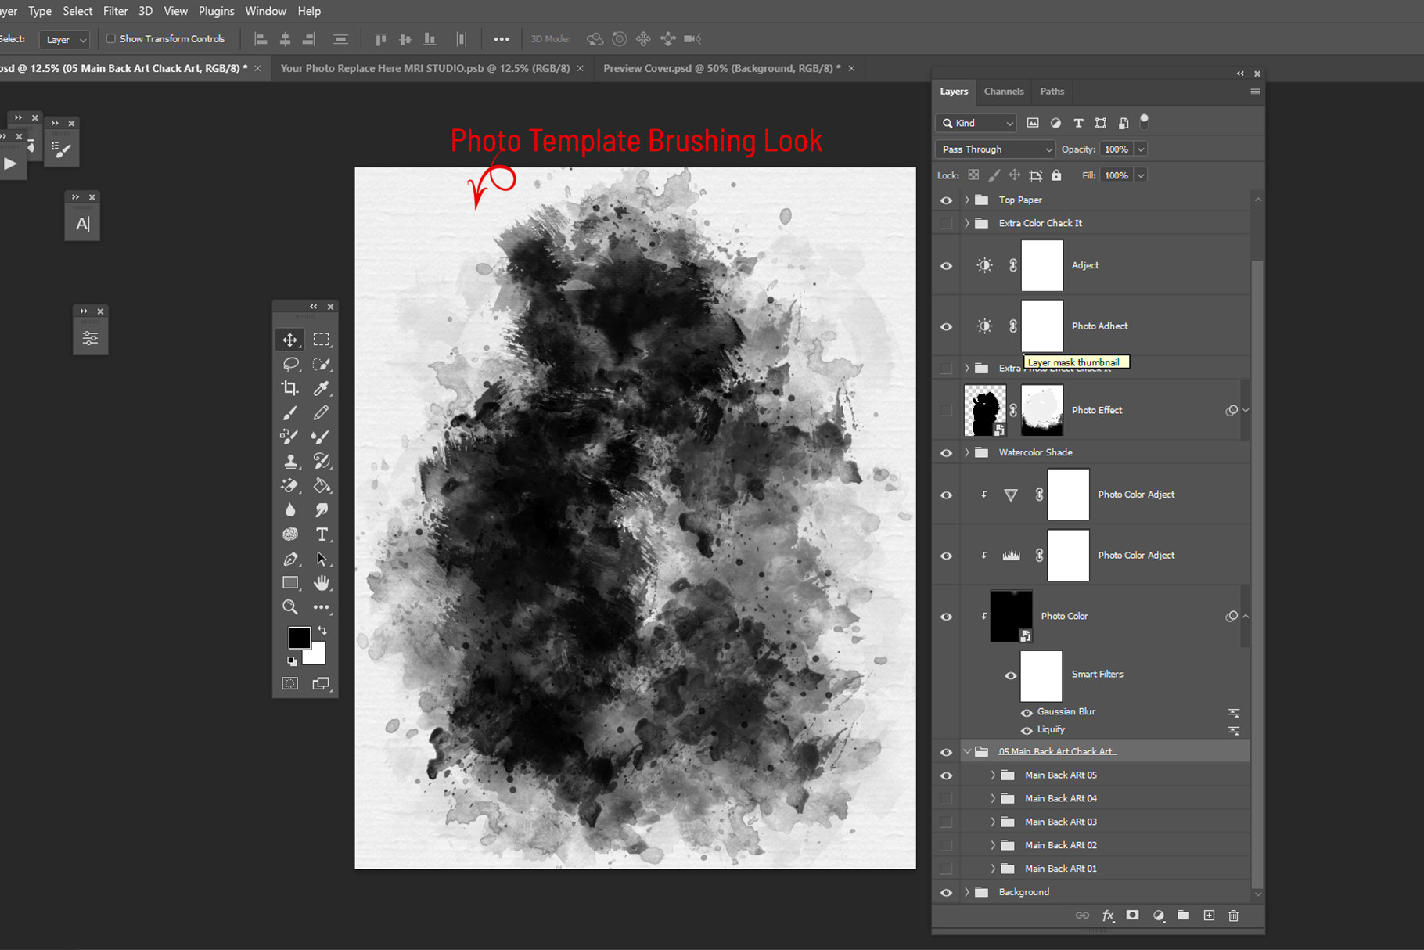Hide the Watercolor Shade group
Image resolution: width=1424 pixels, height=950 pixels.
pyautogui.click(x=946, y=453)
